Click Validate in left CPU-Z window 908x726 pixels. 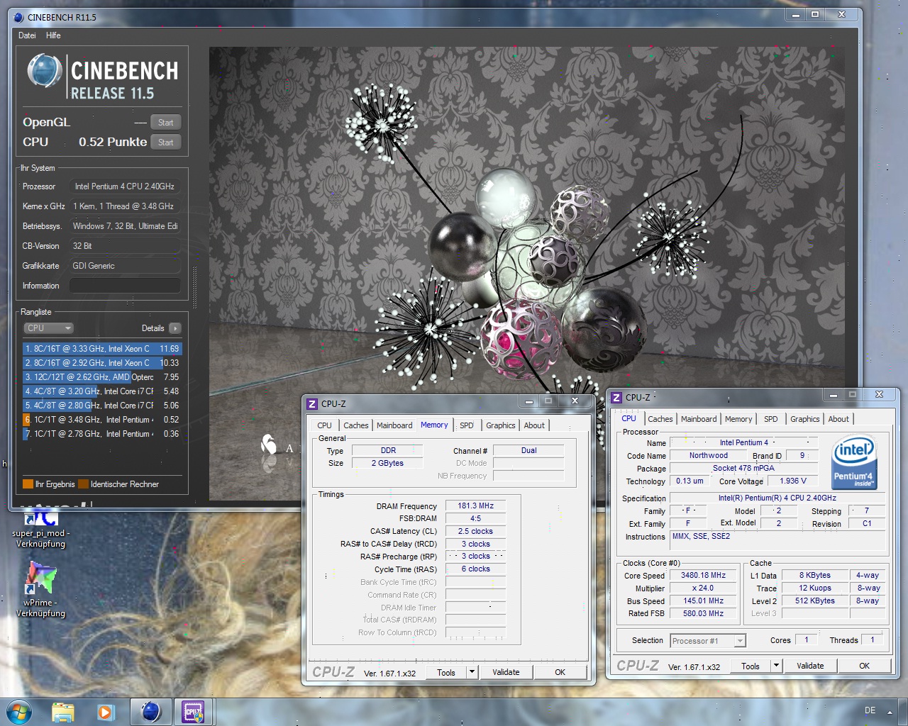click(x=506, y=672)
